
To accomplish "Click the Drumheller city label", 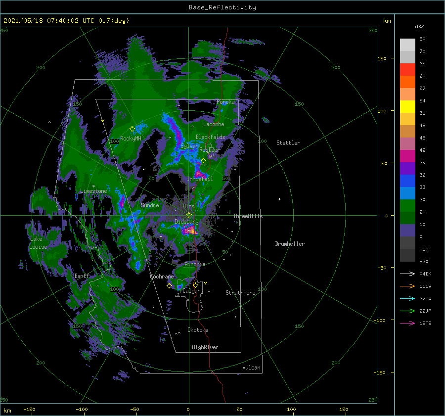I will 290,244.
